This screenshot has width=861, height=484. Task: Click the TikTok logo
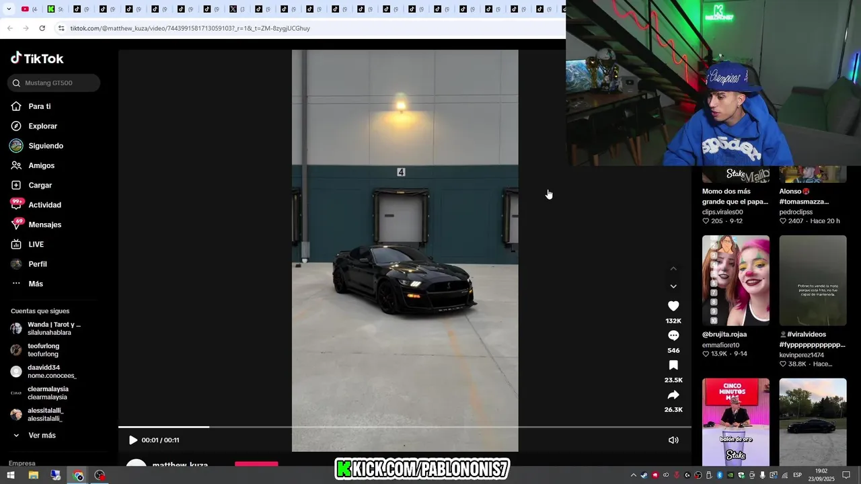37,58
